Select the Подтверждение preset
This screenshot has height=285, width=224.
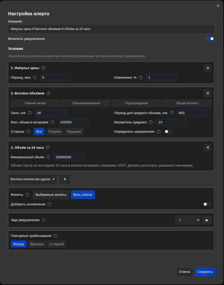(x=136, y=103)
